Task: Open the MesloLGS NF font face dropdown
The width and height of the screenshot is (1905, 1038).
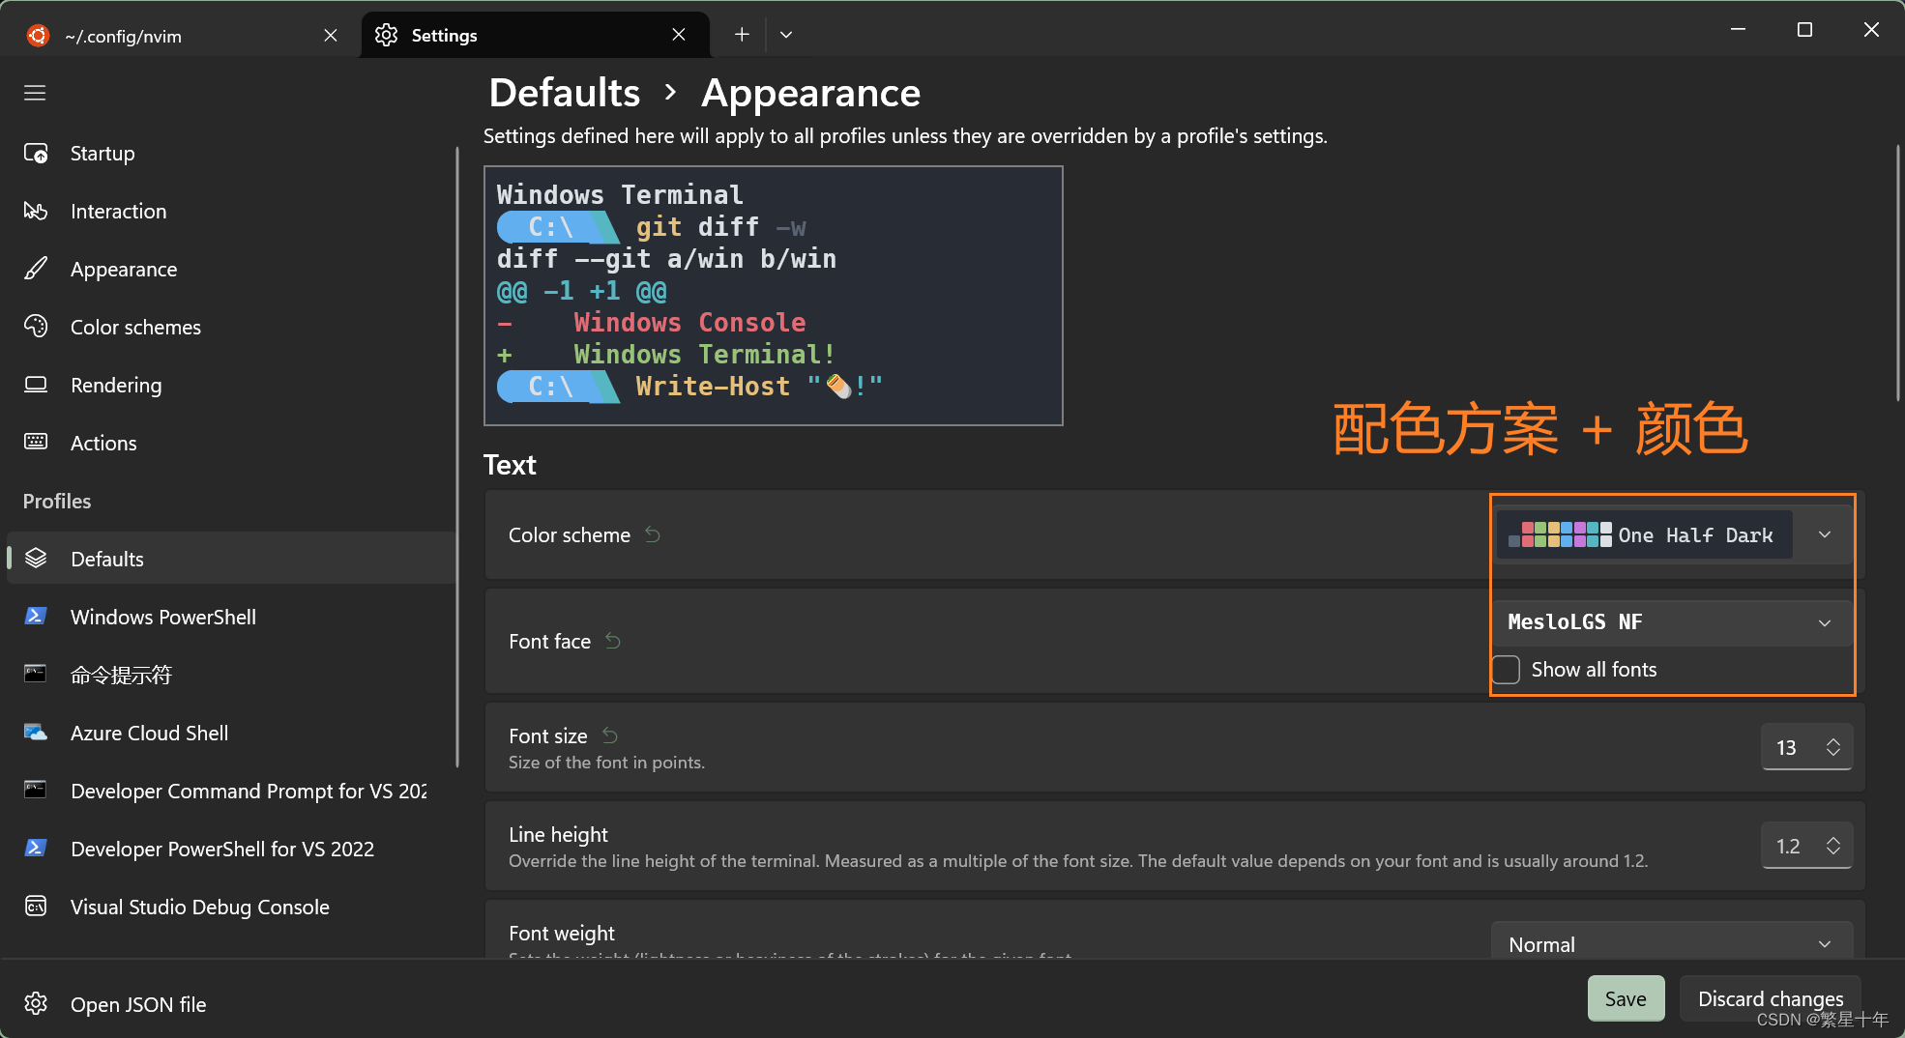Action: tap(1673, 622)
